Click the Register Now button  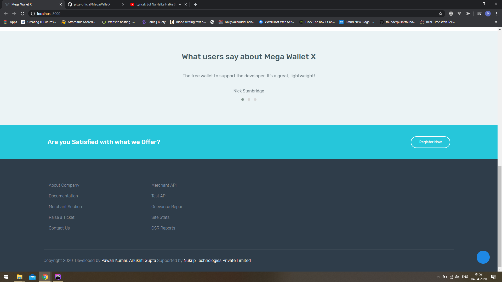point(430,142)
